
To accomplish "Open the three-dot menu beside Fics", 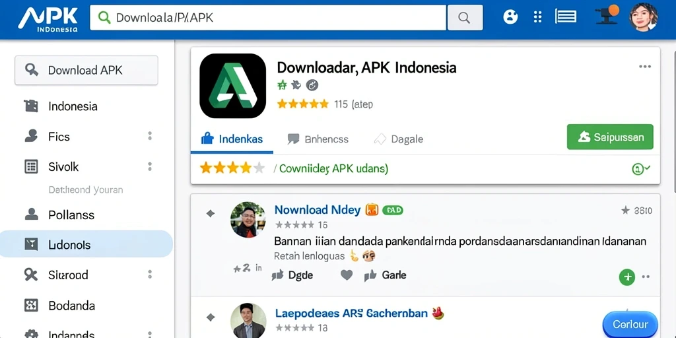I will 150,136.
